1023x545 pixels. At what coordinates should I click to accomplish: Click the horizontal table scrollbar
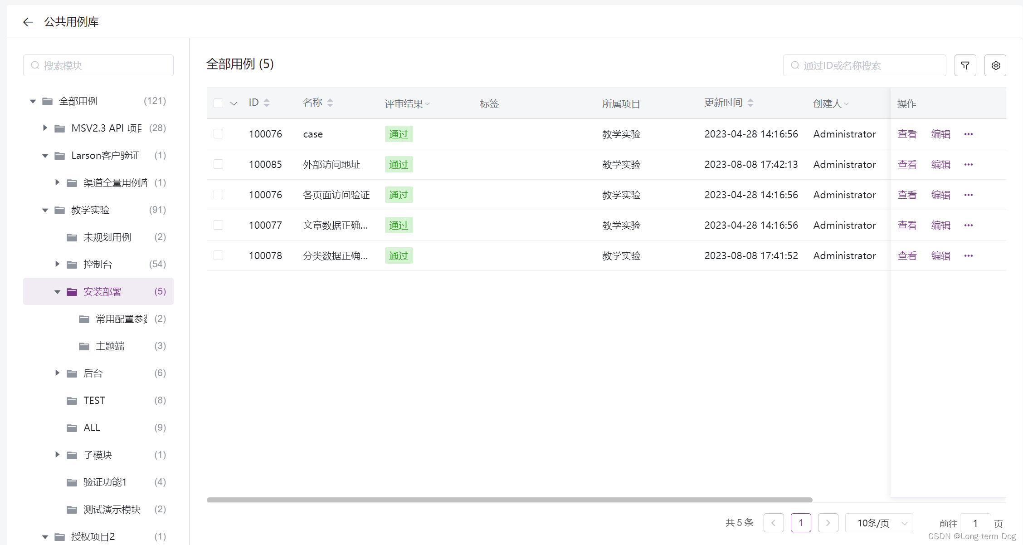coord(509,500)
